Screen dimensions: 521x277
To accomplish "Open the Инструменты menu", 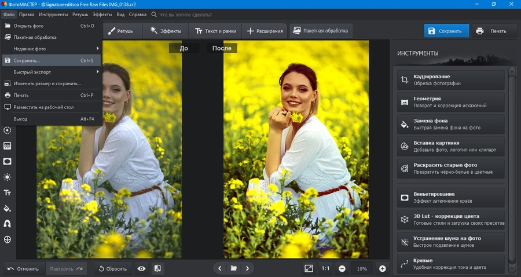I will (x=53, y=14).
